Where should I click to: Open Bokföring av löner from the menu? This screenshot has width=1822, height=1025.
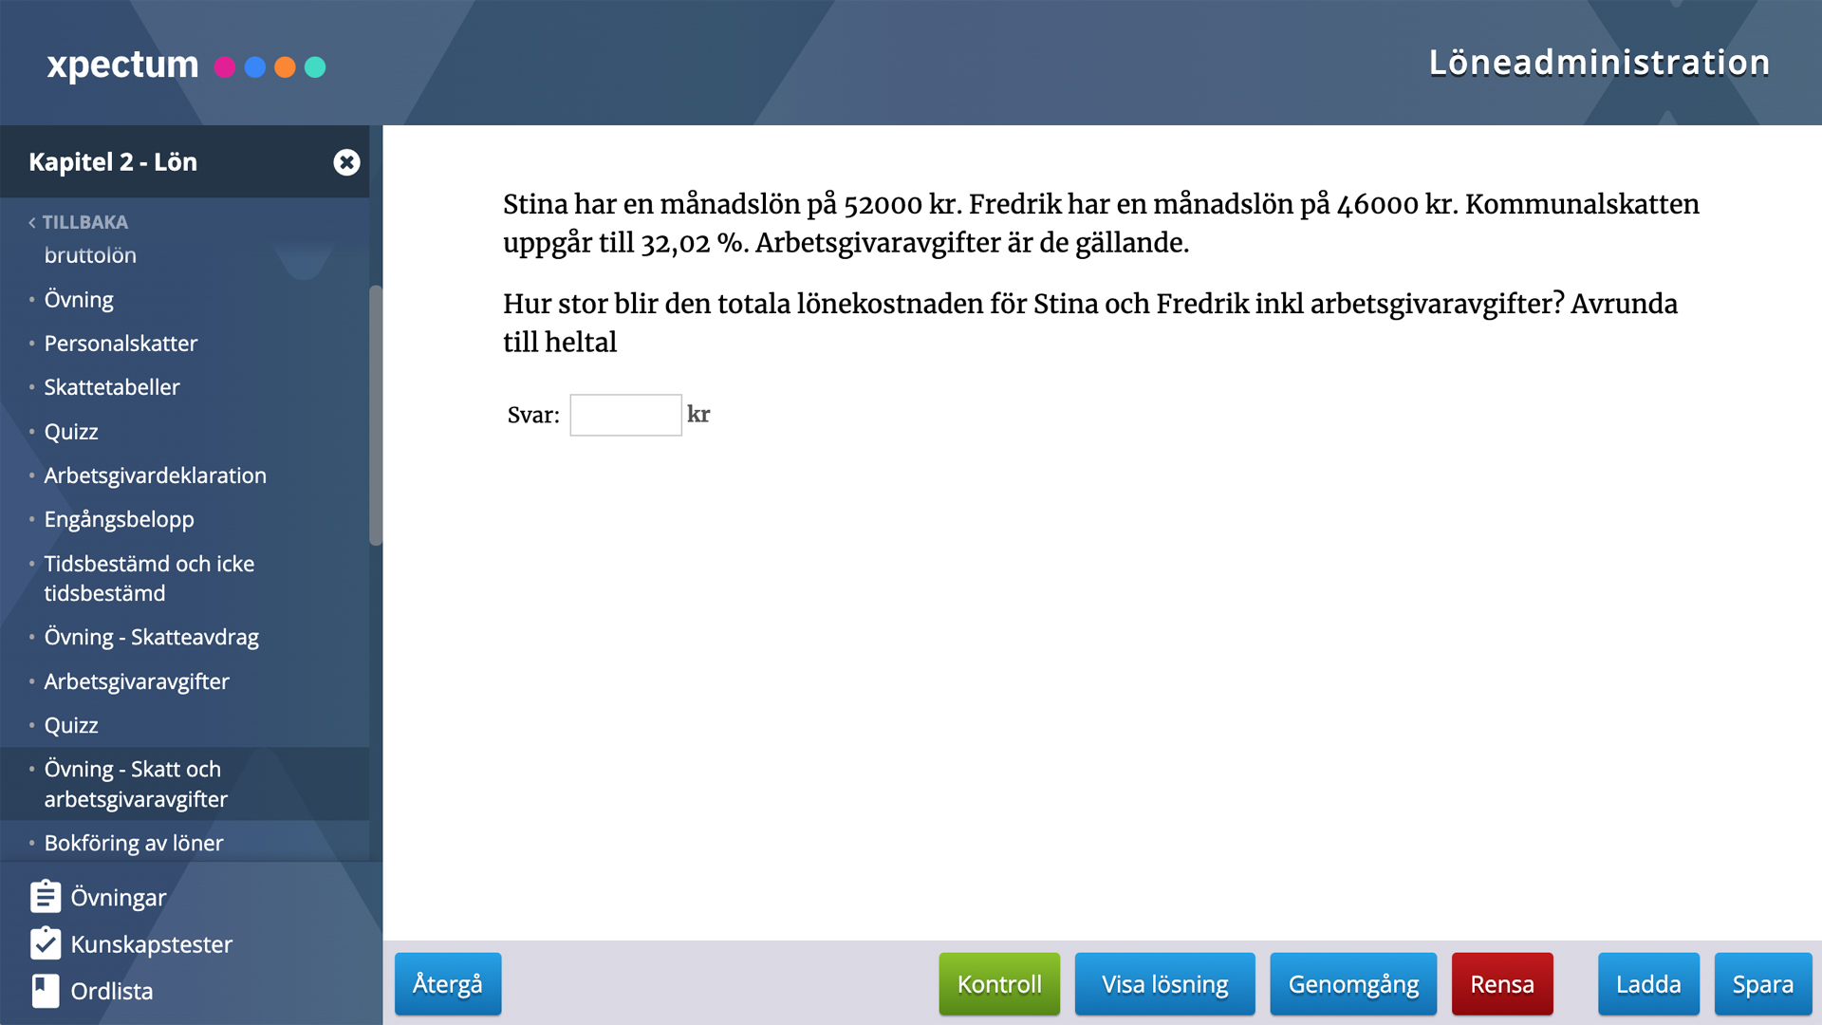(134, 843)
